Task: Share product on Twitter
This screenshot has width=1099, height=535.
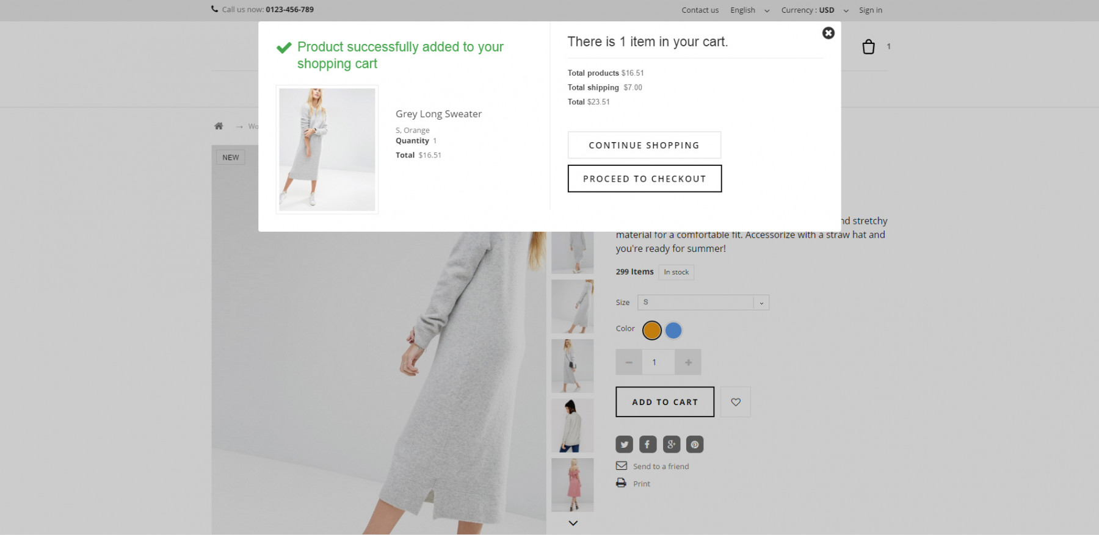Action: tap(624, 444)
